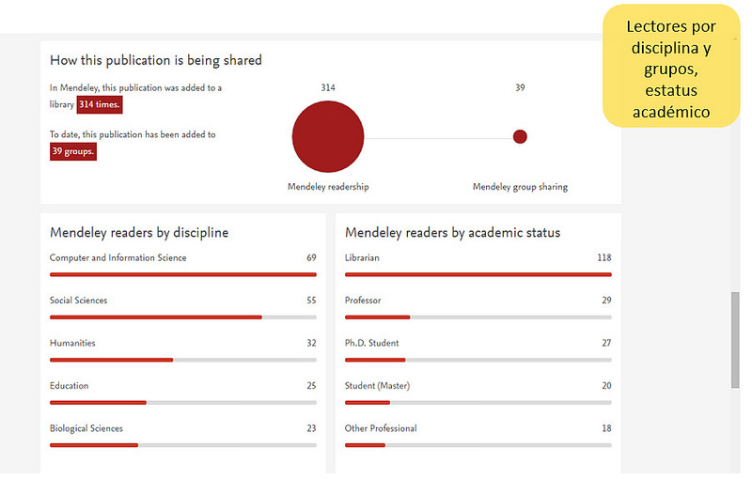Click the Other Professional readers bar
Viewport: 752px width, 479px height.
click(478, 445)
